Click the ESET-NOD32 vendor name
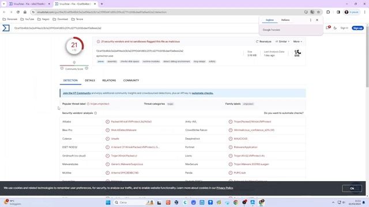This screenshot has height=207, width=369. coord(70,147)
